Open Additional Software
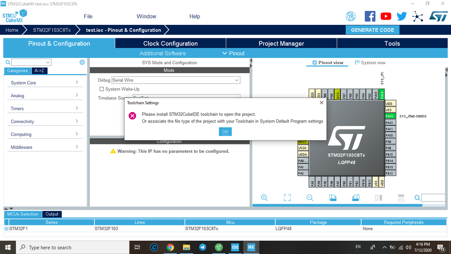 pyautogui.click(x=163, y=53)
